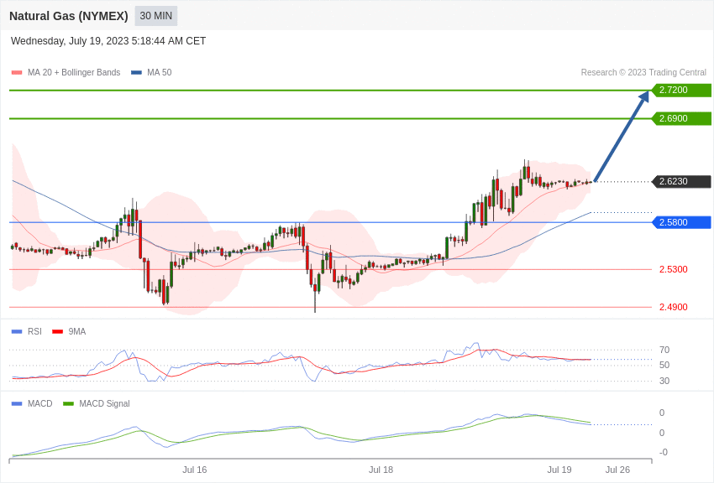
Task: Click the RSI legend label
Action: [x=34, y=332]
